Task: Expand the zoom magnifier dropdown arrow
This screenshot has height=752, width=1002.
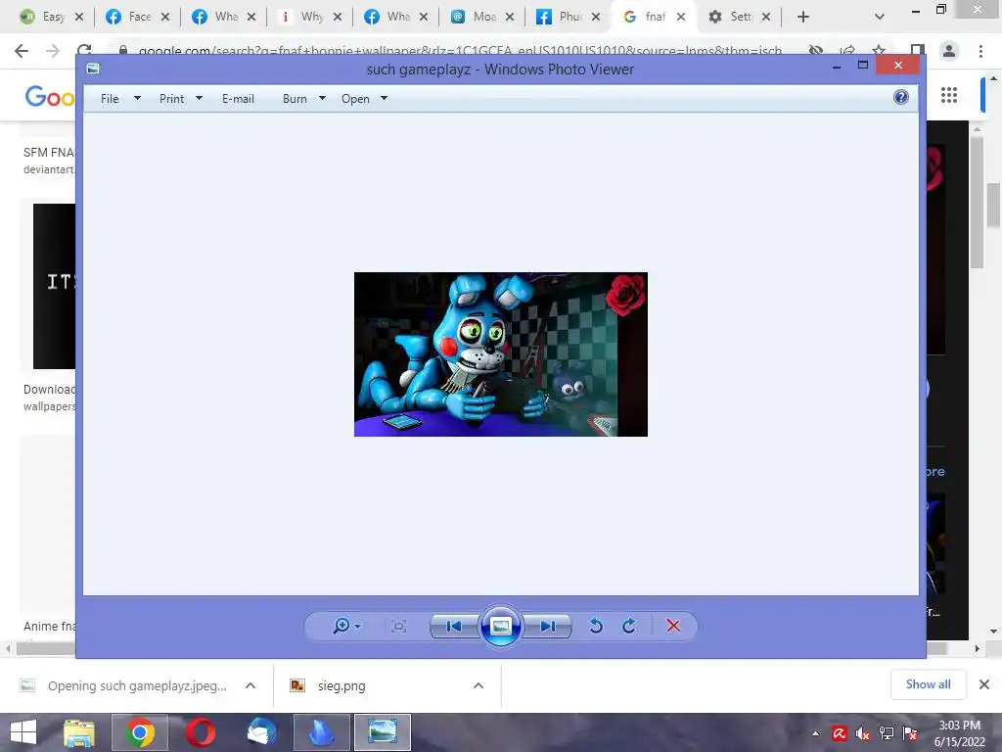Action: click(x=358, y=626)
